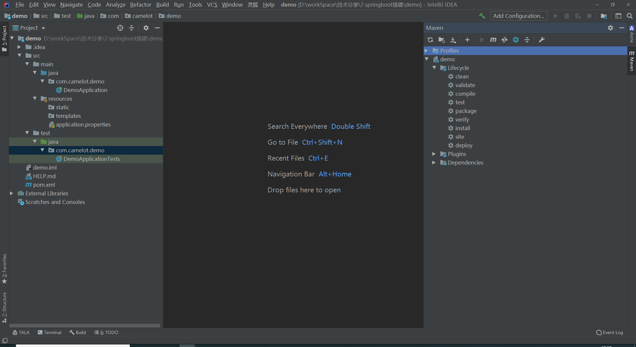Toggle the Structure side tab
The height and width of the screenshot is (347, 636).
click(x=4, y=307)
